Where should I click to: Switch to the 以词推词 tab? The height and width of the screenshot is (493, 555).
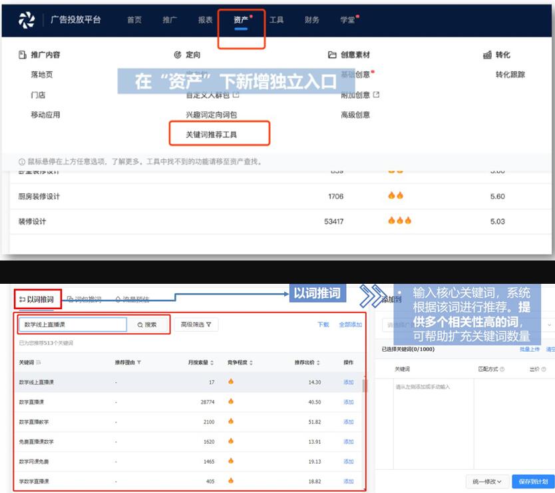(37, 300)
